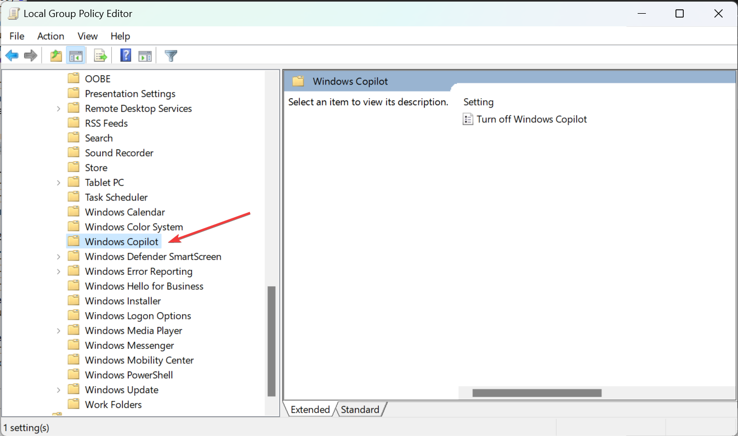
Task: Go up one level with the folder-arrow icon
Action: click(x=56, y=55)
